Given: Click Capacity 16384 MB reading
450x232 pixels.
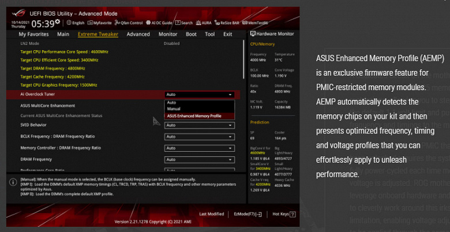Looking at the screenshot, I should pyautogui.click(x=283, y=104).
